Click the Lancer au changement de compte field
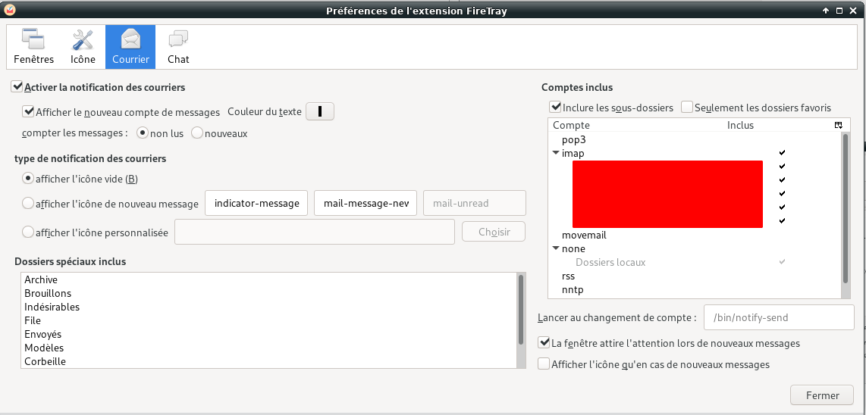This screenshot has height=415, width=866. pyautogui.click(x=779, y=318)
